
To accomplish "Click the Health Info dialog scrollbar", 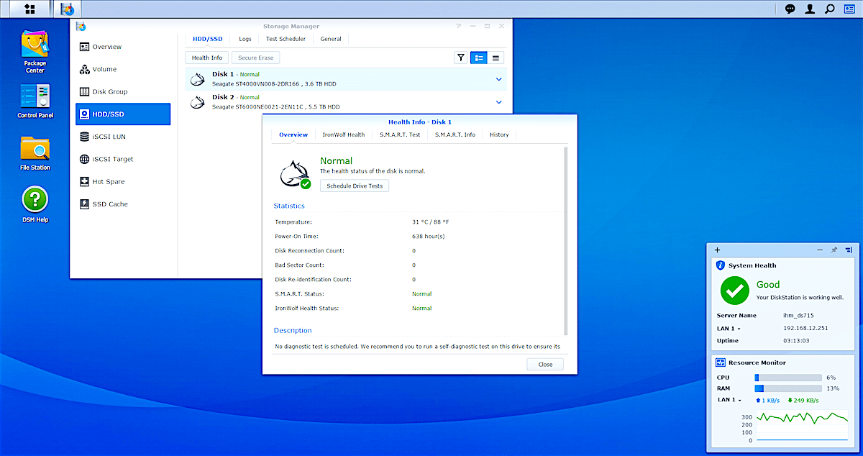I will point(565,241).
